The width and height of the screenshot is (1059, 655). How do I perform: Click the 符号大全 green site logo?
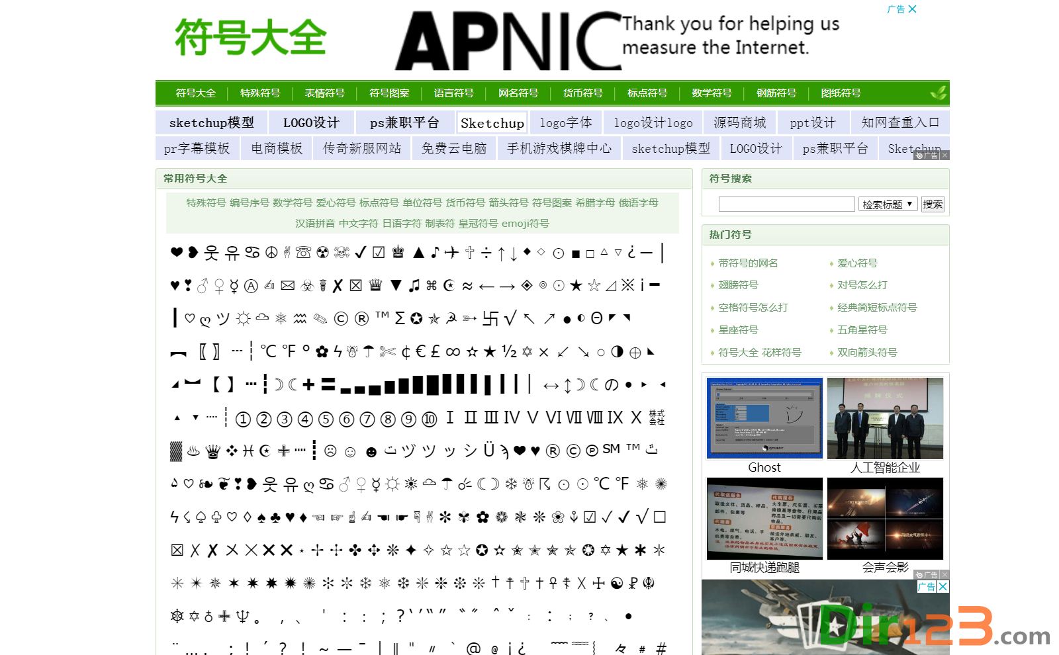(250, 37)
